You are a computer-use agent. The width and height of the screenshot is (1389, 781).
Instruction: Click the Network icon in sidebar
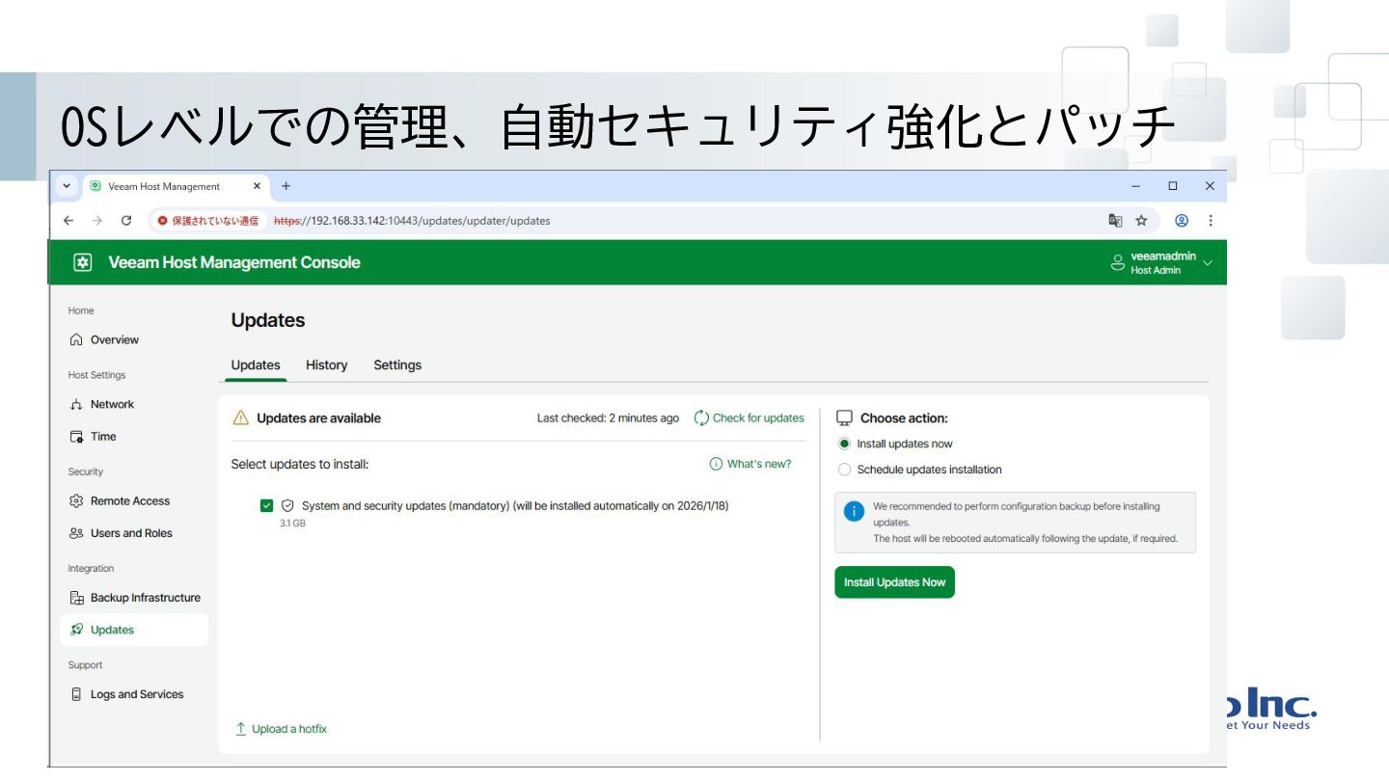pyautogui.click(x=76, y=405)
